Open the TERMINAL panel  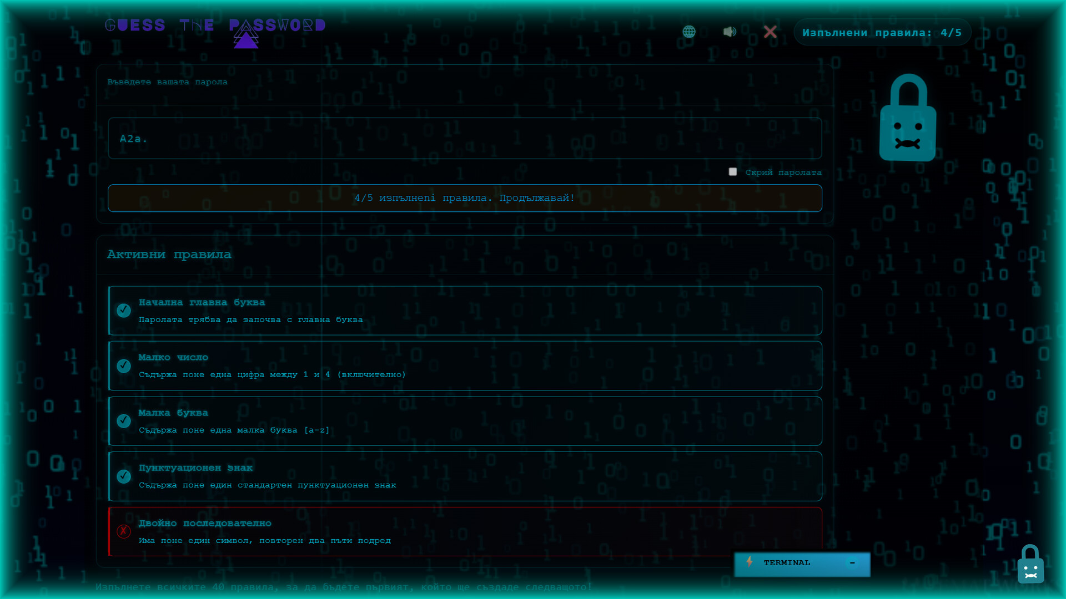pyautogui.click(x=787, y=563)
